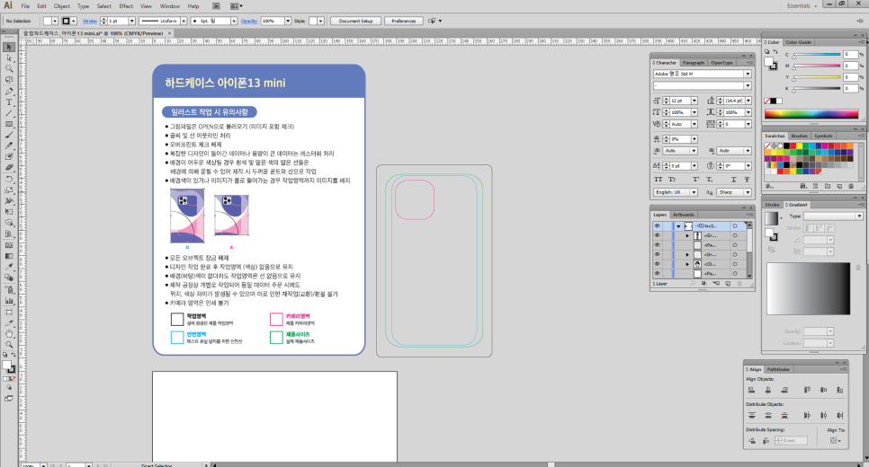Select the Lasso tool
869x467 pixels.
(9, 80)
